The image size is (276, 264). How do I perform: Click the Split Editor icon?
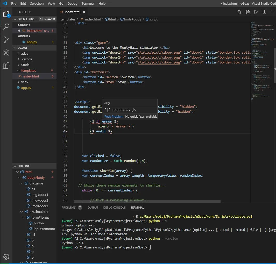click(264, 12)
